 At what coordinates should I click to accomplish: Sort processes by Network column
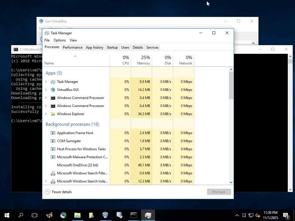[184, 60]
